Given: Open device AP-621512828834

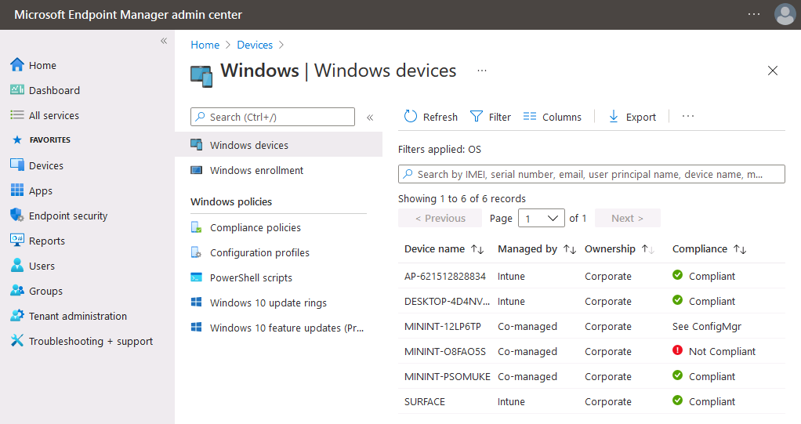Looking at the screenshot, I should [445, 276].
